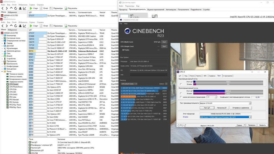This screenshot has height=154, width=274.
Task: Click the Cinebench R23 sphere logo
Action: (x=127, y=31)
